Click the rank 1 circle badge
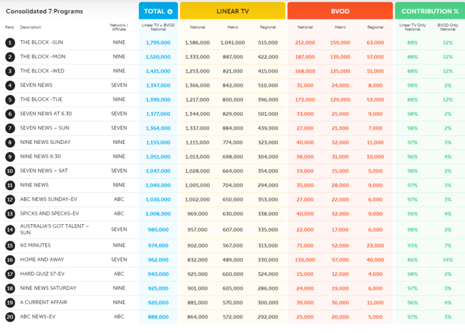The image size is (465, 333). (x=10, y=42)
